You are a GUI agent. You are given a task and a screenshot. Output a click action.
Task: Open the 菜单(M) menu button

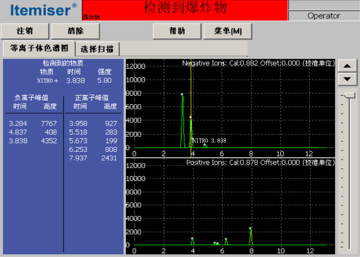(228, 31)
